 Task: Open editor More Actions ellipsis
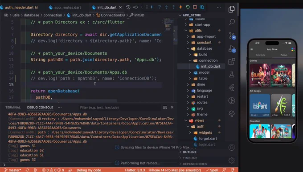pyautogui.click(x=219, y=7)
